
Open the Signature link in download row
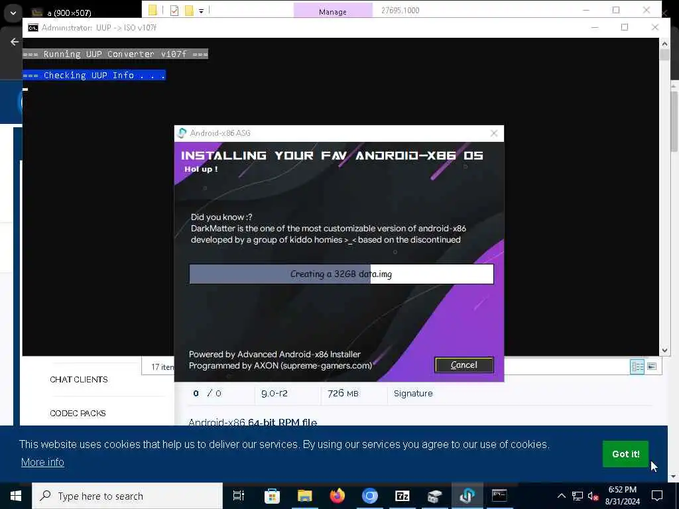pos(413,394)
